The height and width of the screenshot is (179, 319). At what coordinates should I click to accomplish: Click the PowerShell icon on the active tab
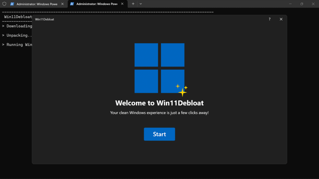click(72, 4)
